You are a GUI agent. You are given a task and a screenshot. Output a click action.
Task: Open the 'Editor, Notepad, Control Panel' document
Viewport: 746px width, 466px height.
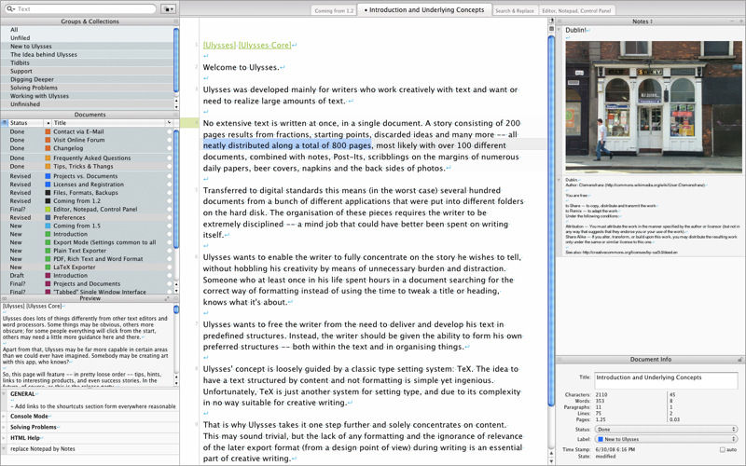coord(87,209)
